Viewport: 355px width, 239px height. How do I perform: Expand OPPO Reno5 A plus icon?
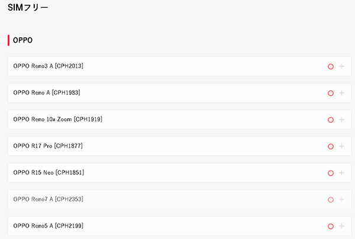tap(341, 226)
